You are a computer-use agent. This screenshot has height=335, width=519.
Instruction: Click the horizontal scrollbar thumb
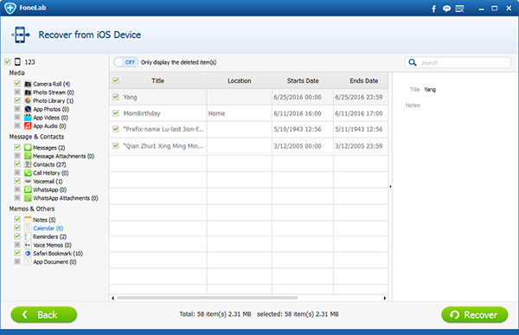(x=208, y=298)
